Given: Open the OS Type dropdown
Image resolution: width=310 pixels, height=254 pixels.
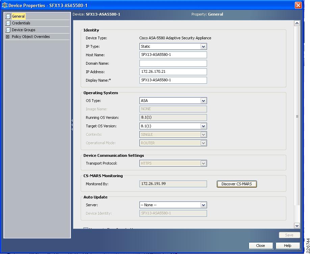Looking at the screenshot, I should [203, 101].
